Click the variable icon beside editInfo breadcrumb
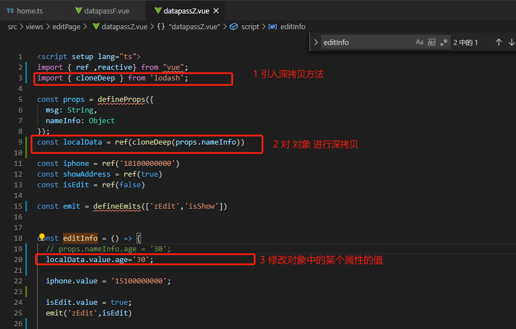This screenshot has width=516, height=329. point(273,26)
